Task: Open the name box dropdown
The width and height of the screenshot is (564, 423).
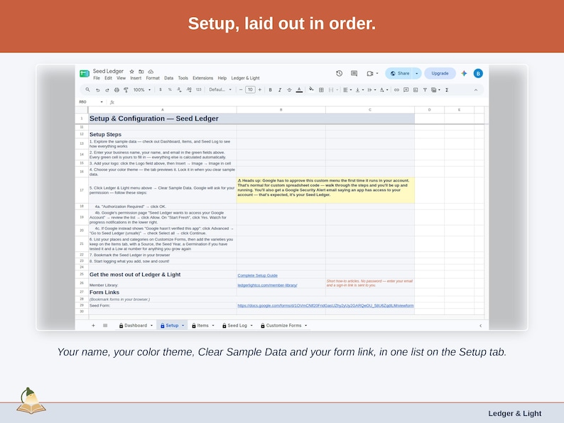Action: pos(102,102)
